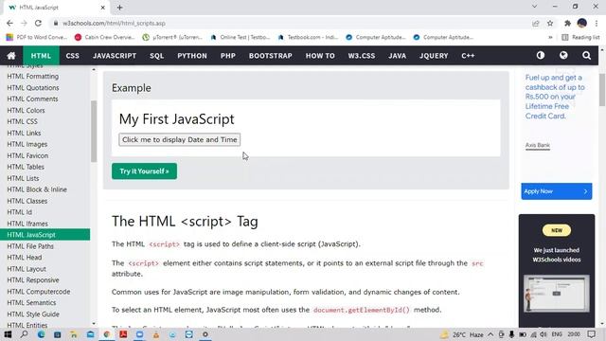Toggle dark mode contrast icon
Viewport: 606px width, 341px height.
(x=541, y=55)
